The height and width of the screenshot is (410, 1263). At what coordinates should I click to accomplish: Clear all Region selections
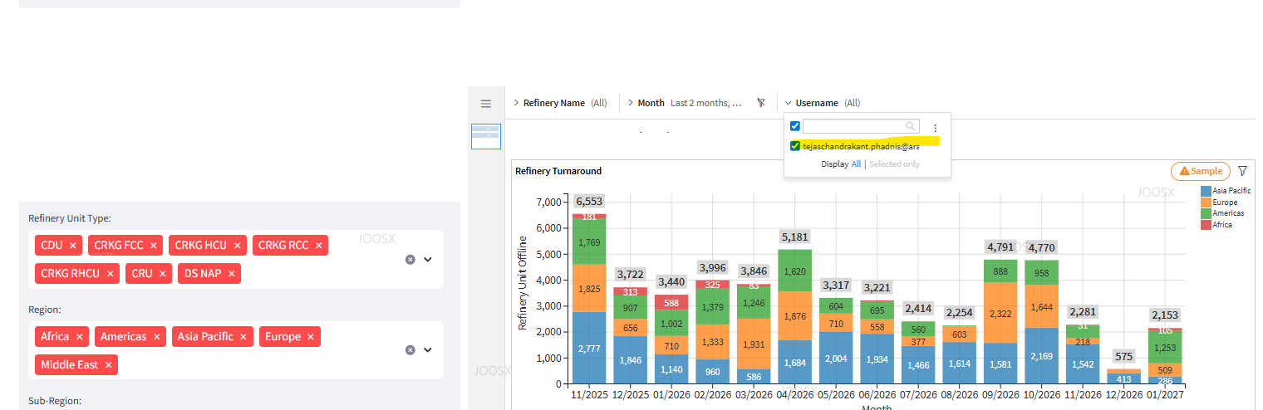tap(410, 350)
